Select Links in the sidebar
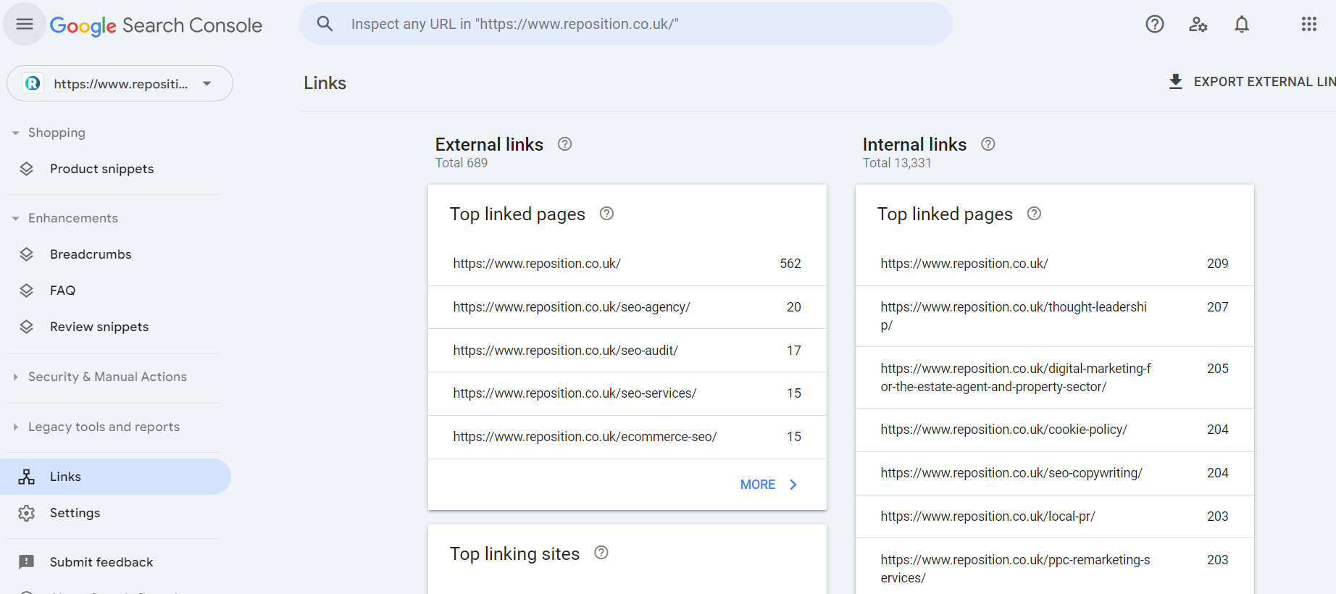 (x=115, y=477)
